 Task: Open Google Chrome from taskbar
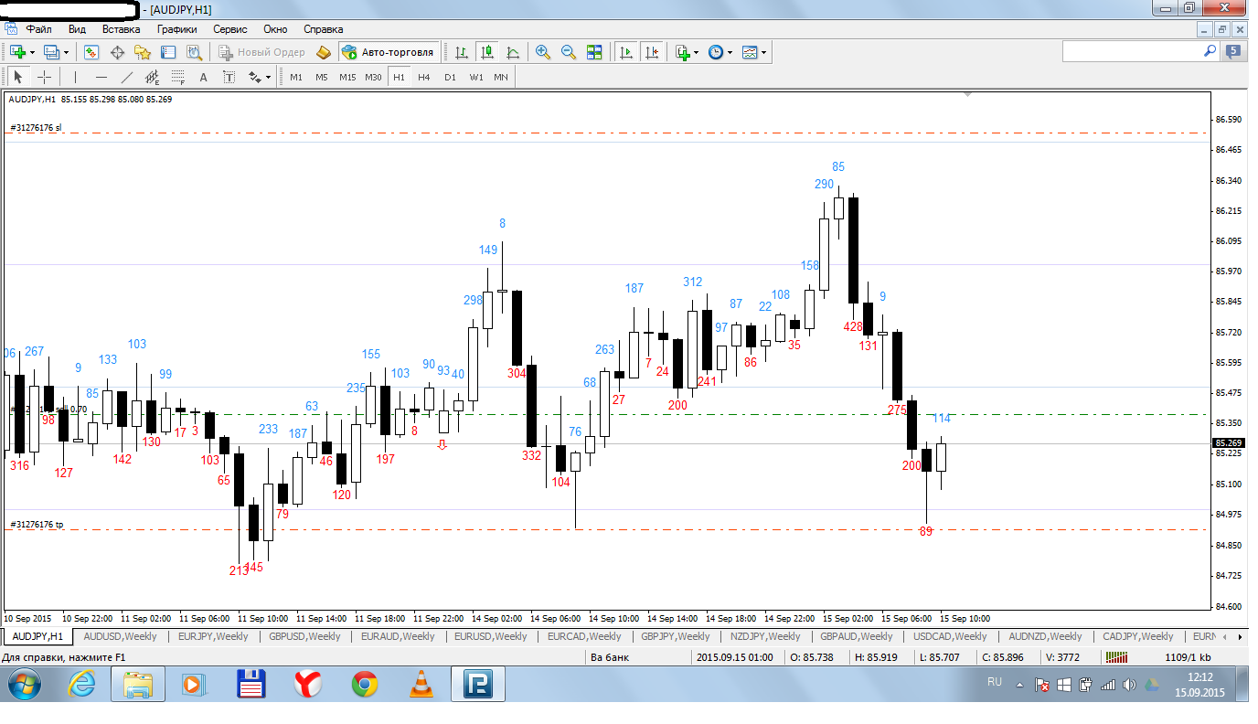click(x=365, y=684)
